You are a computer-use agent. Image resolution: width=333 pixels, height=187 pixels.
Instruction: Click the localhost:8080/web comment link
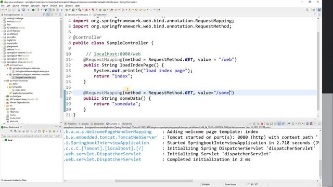[117, 54]
